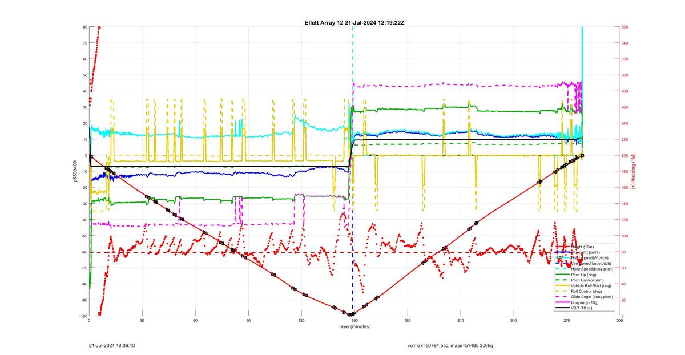Click the left y-axis tick label '-30'
Viewport: 685px width, 355px height.
(83, 204)
